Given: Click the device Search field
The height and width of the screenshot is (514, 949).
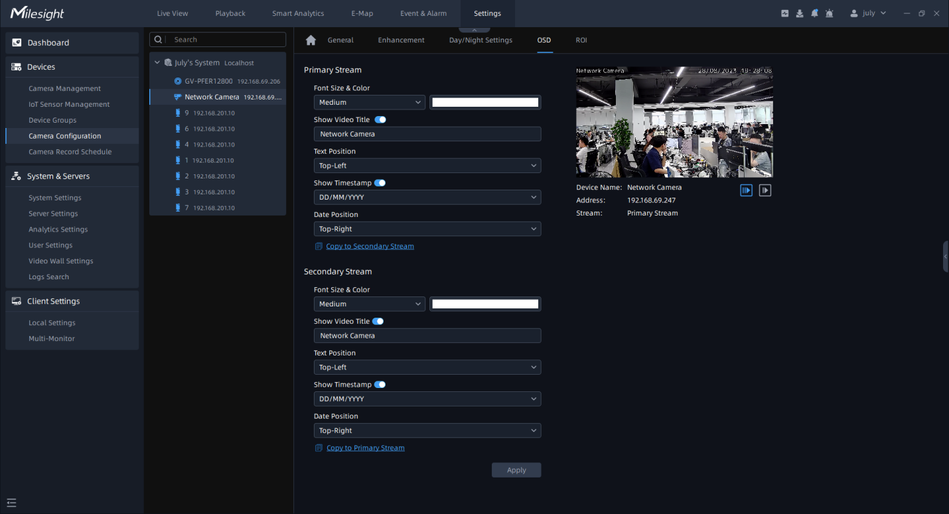Looking at the screenshot, I should click(226, 40).
